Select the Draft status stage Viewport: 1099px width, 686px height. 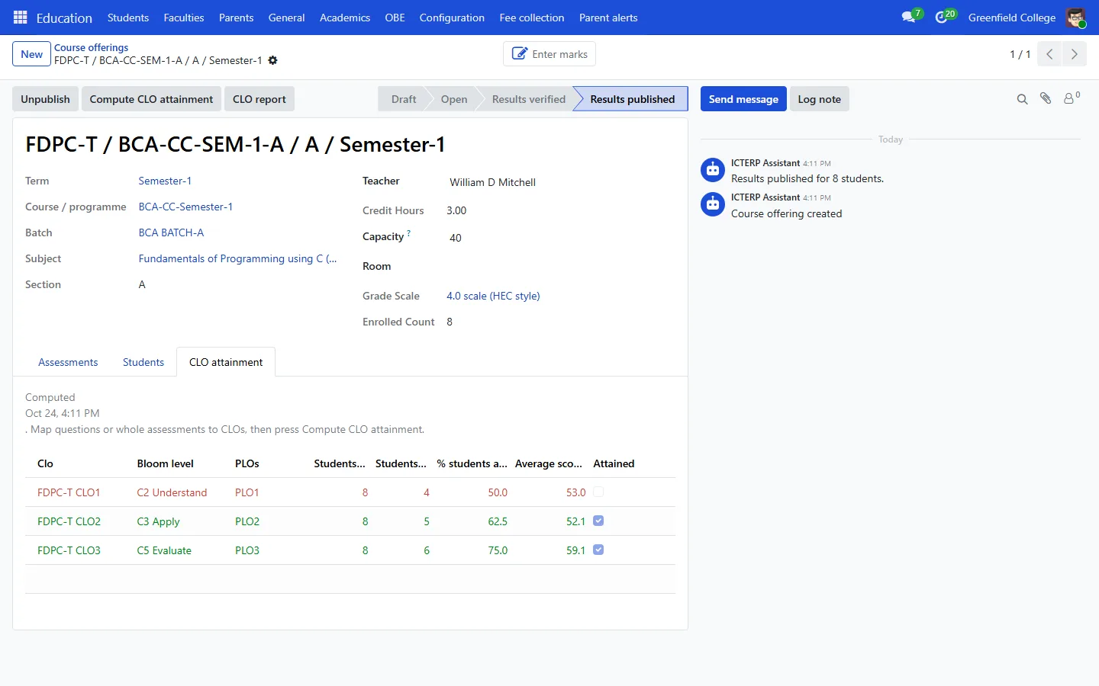[x=404, y=99]
